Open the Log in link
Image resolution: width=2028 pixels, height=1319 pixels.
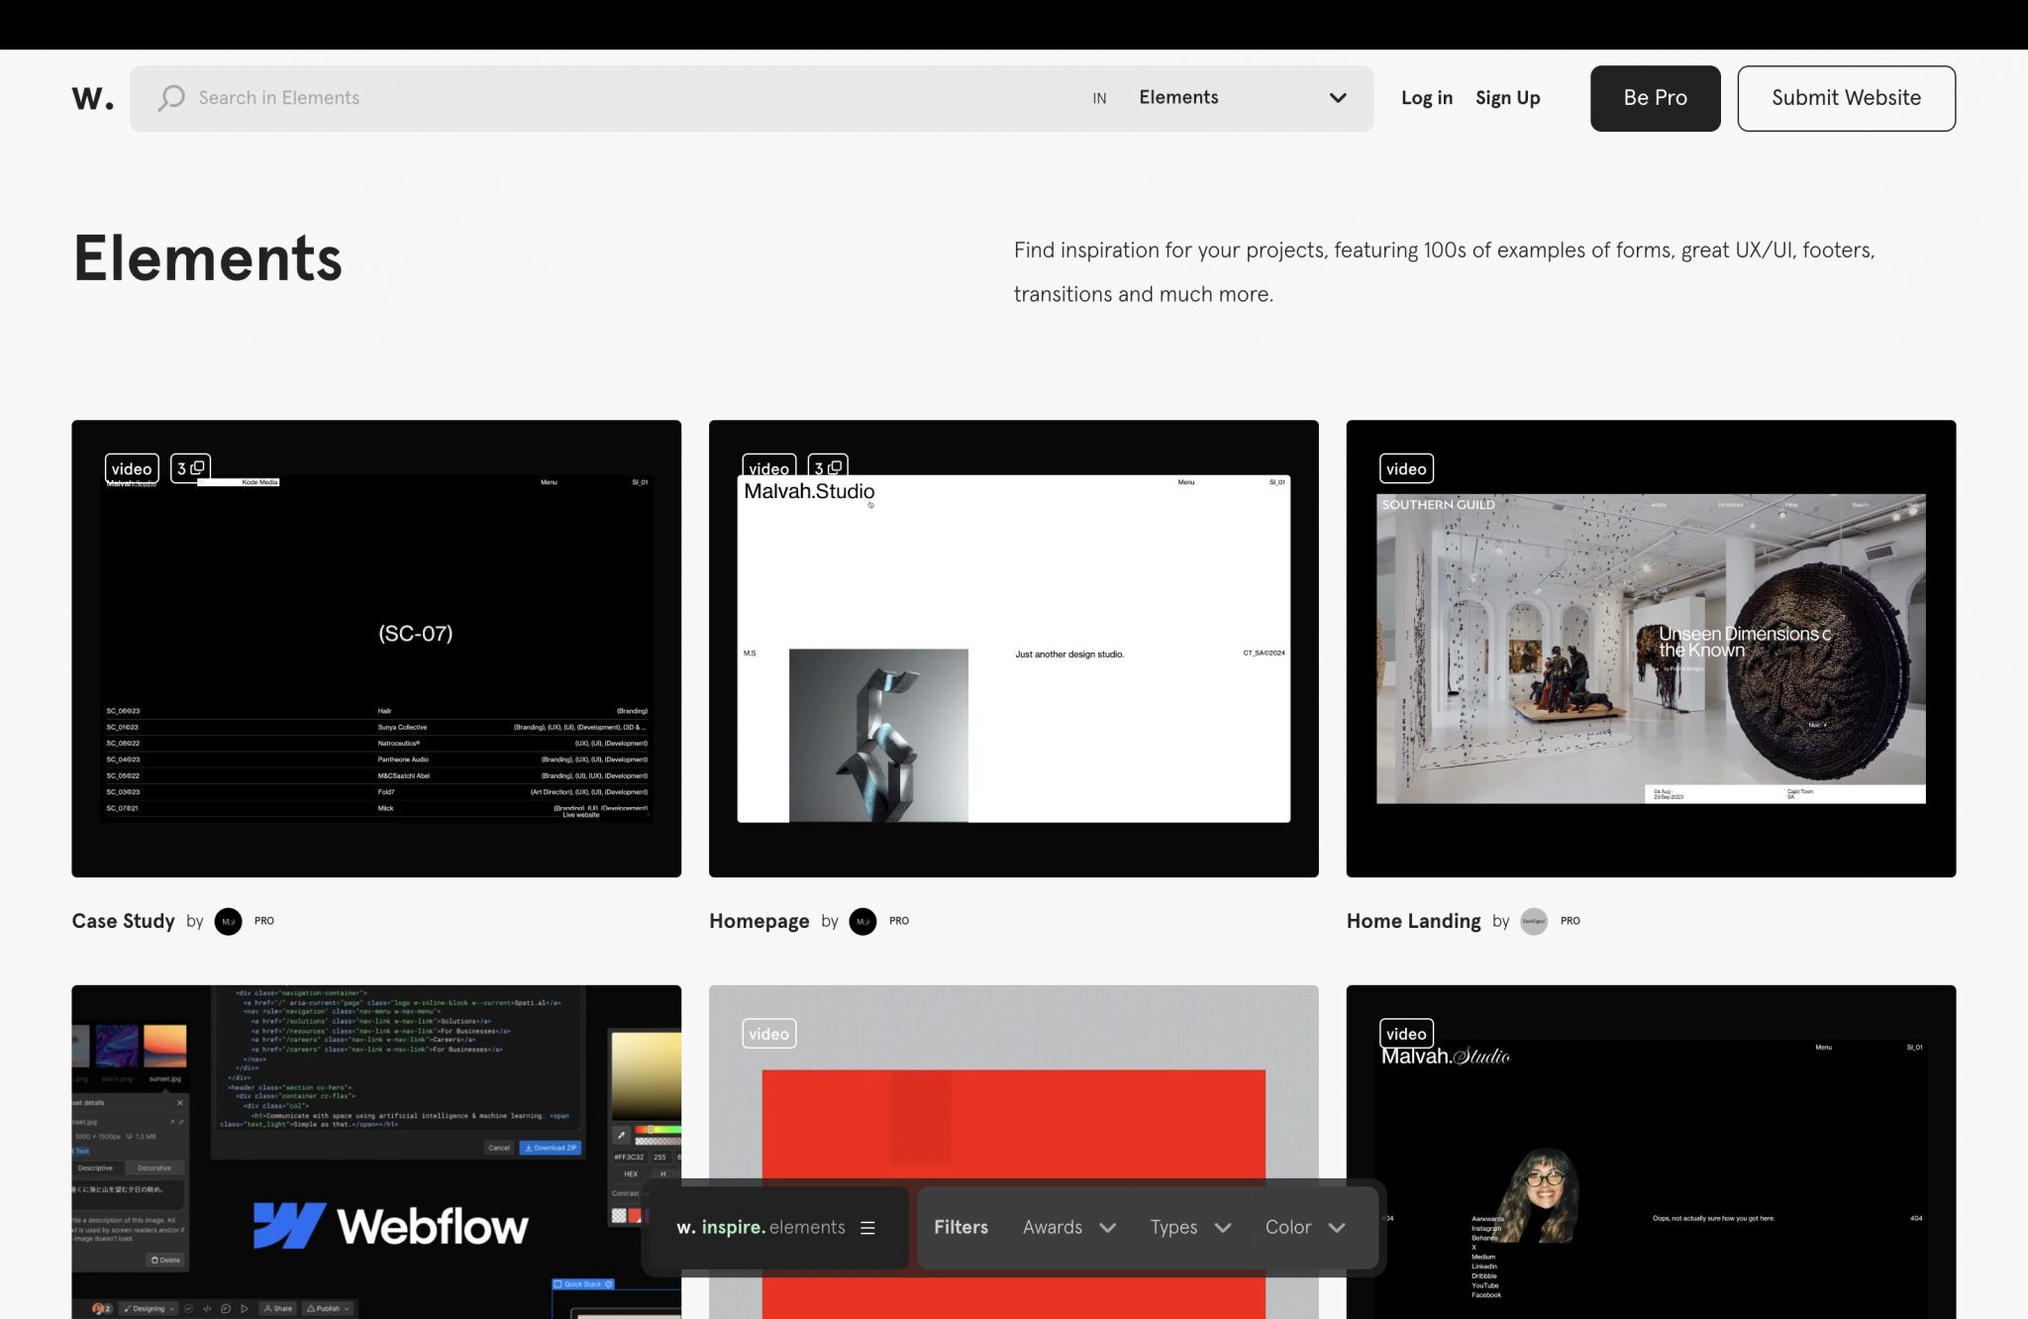(x=1426, y=98)
